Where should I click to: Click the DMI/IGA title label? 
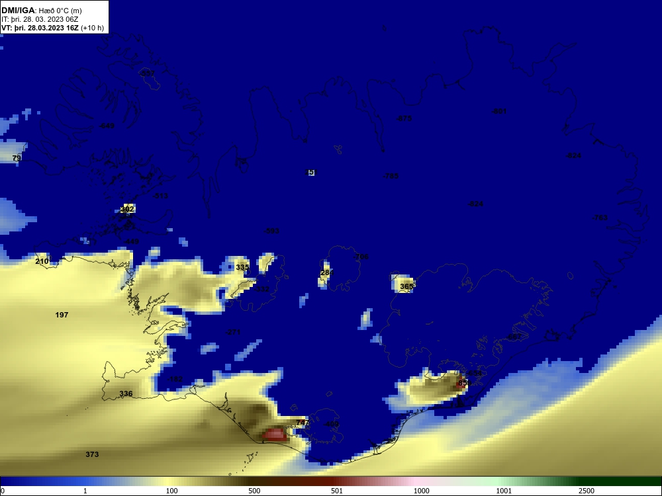pos(18,10)
